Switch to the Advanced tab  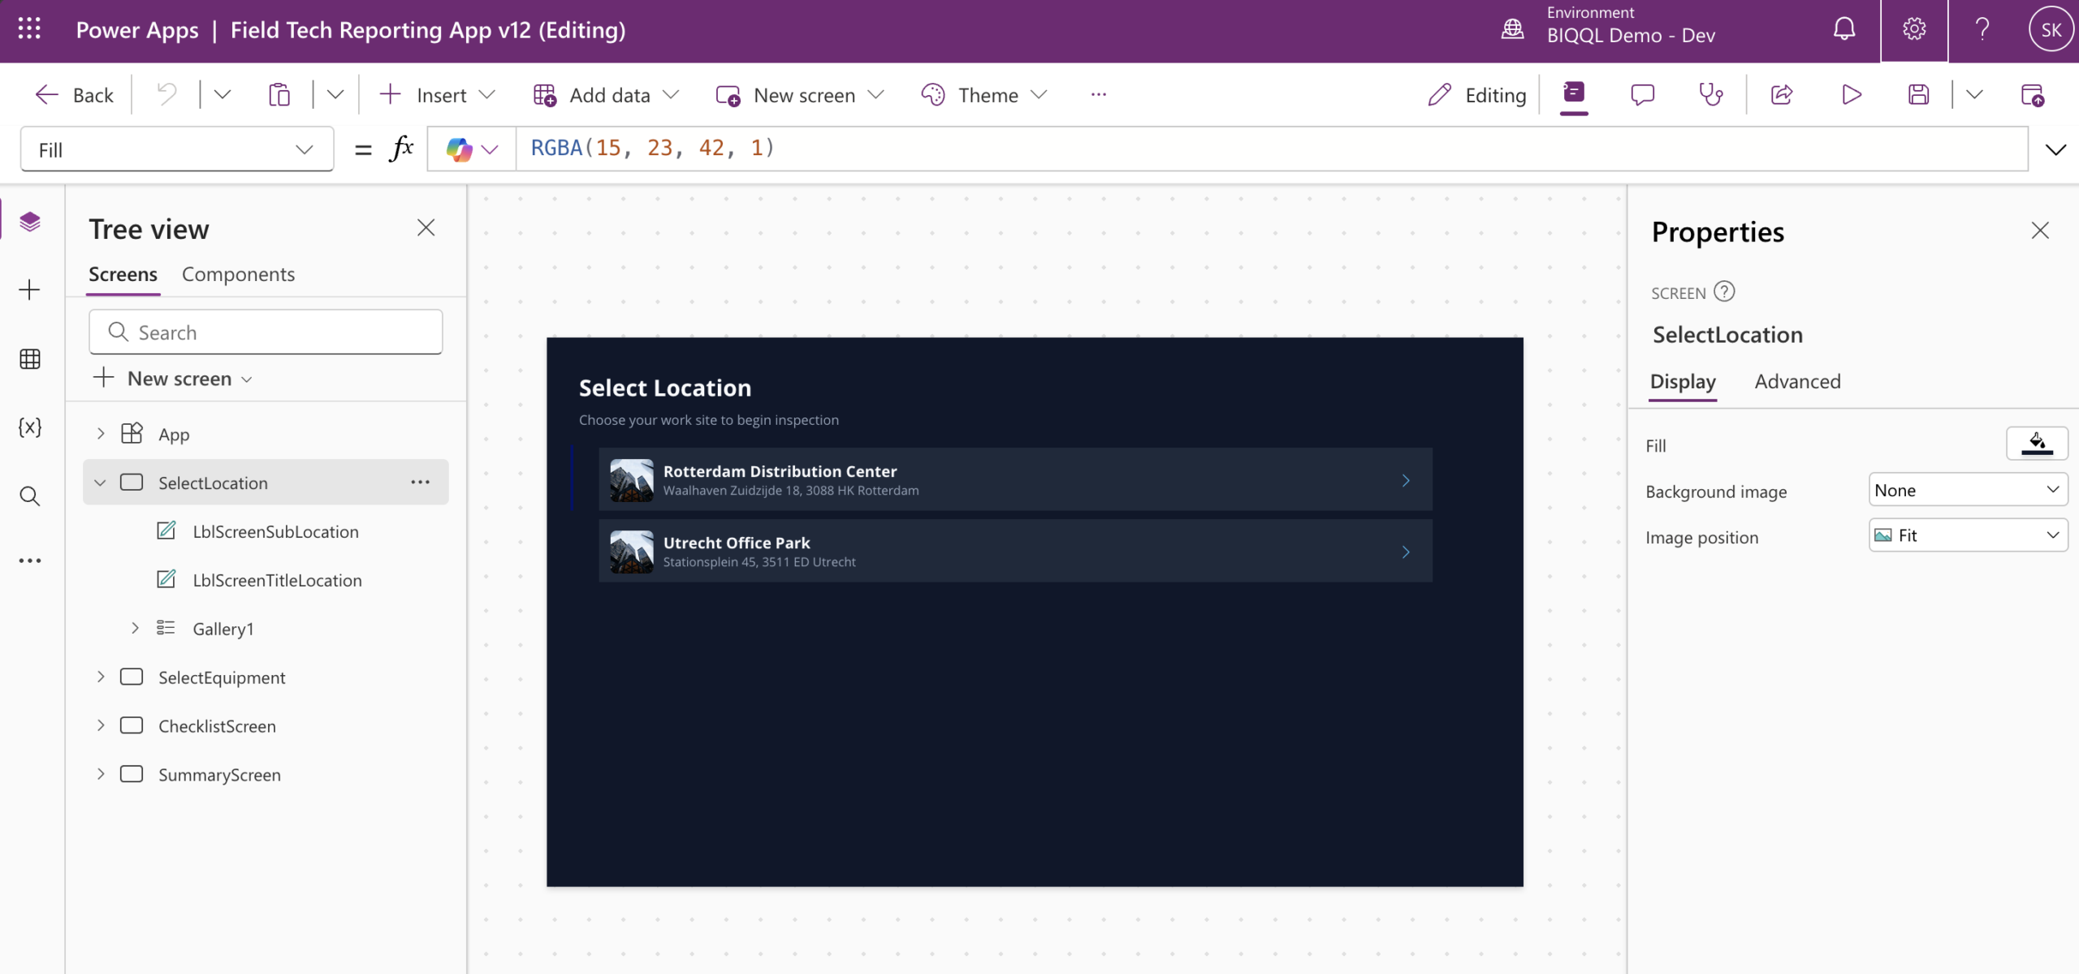click(x=1797, y=382)
